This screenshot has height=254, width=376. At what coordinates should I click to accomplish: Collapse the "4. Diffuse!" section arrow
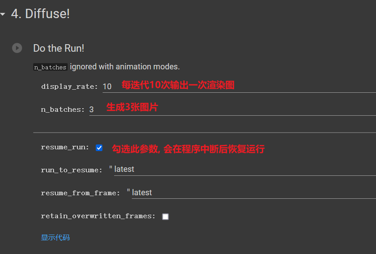(3, 14)
